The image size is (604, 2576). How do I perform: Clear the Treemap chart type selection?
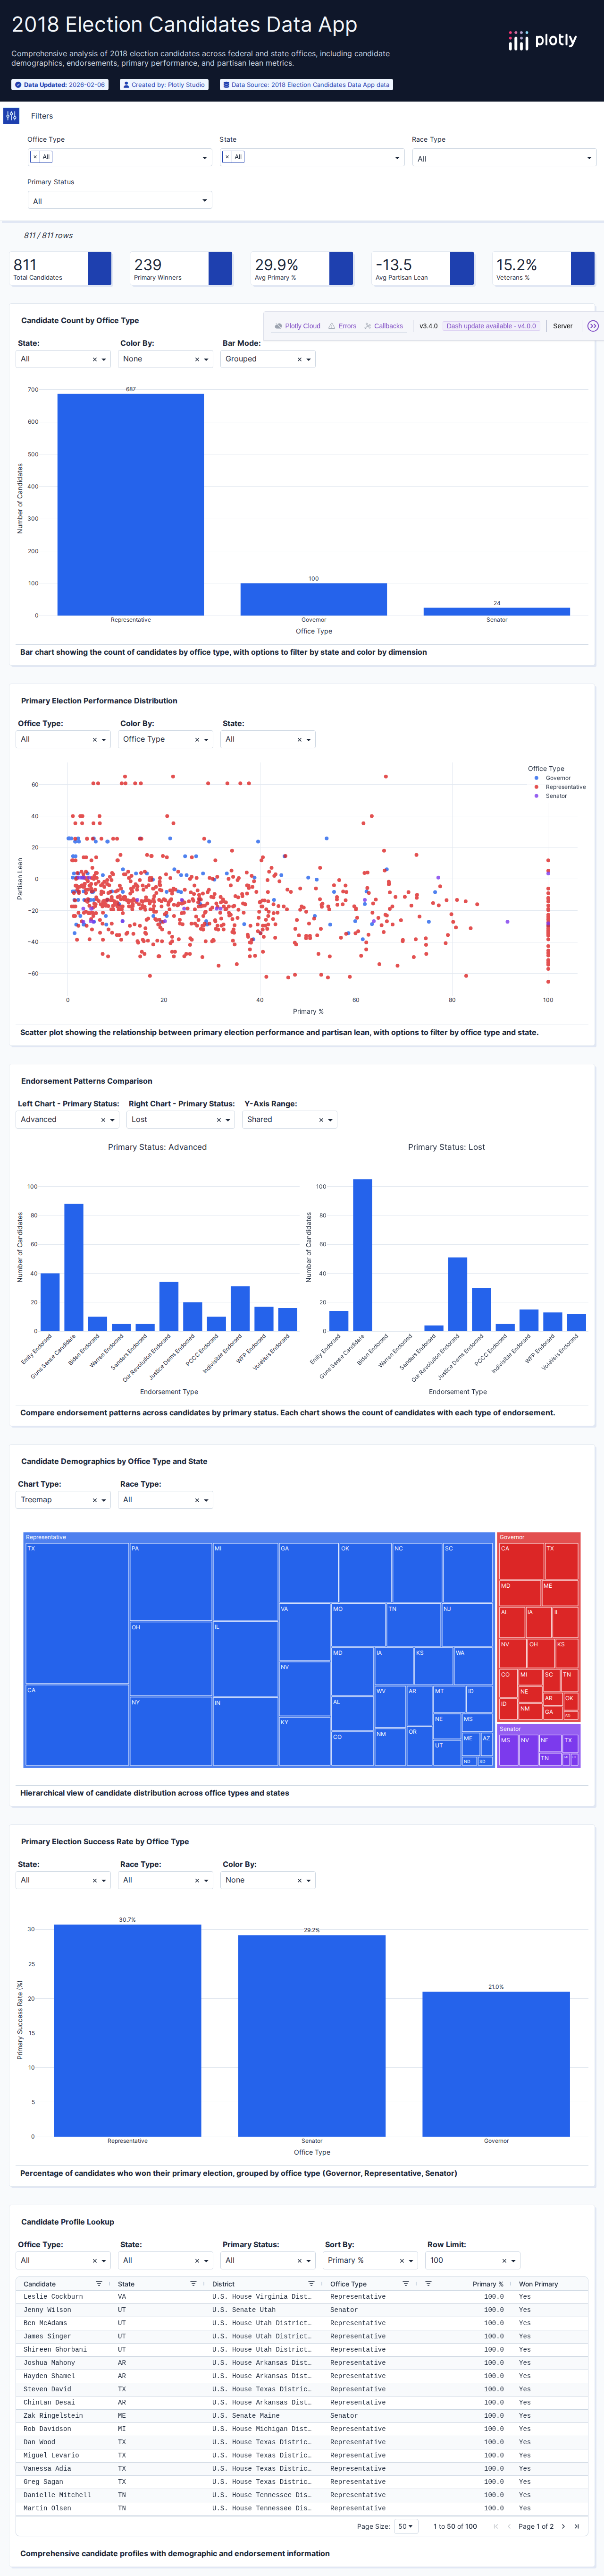95,1500
